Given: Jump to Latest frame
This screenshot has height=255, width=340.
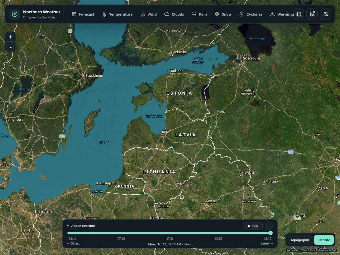Looking at the screenshot, I should 267,243.
